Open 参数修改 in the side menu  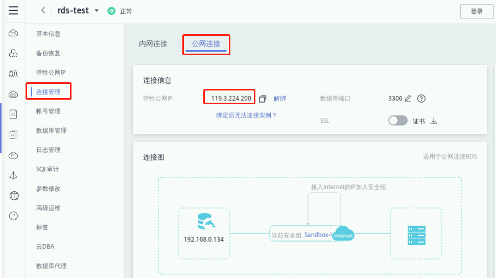48,189
